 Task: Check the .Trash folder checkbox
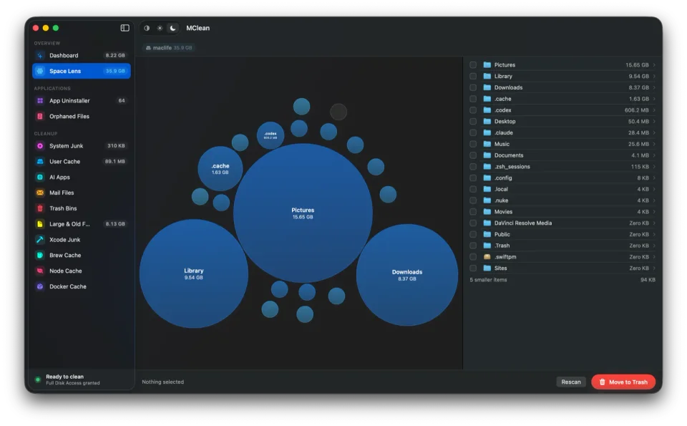click(x=473, y=246)
